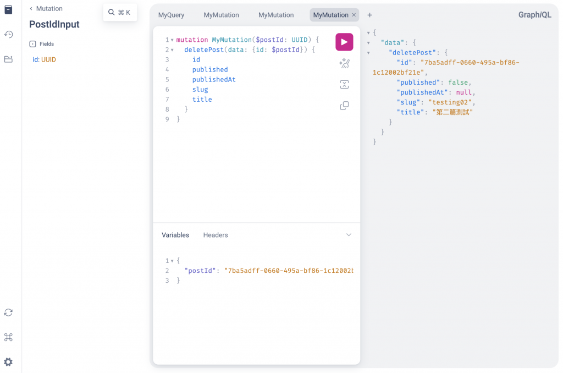Open the settings gear icon
Viewport: 563px width, 373px height.
pyautogui.click(x=8, y=362)
